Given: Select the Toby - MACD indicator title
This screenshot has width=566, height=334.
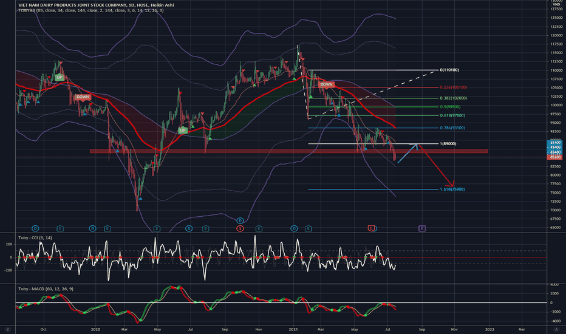Looking at the screenshot, I should [x=46, y=289].
